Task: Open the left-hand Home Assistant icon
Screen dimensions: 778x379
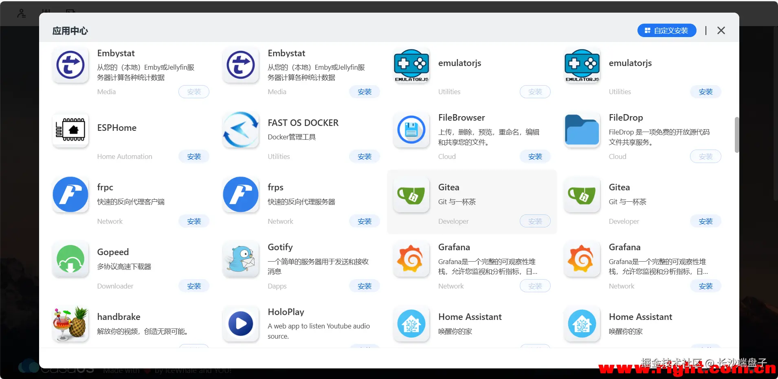Action: click(411, 324)
